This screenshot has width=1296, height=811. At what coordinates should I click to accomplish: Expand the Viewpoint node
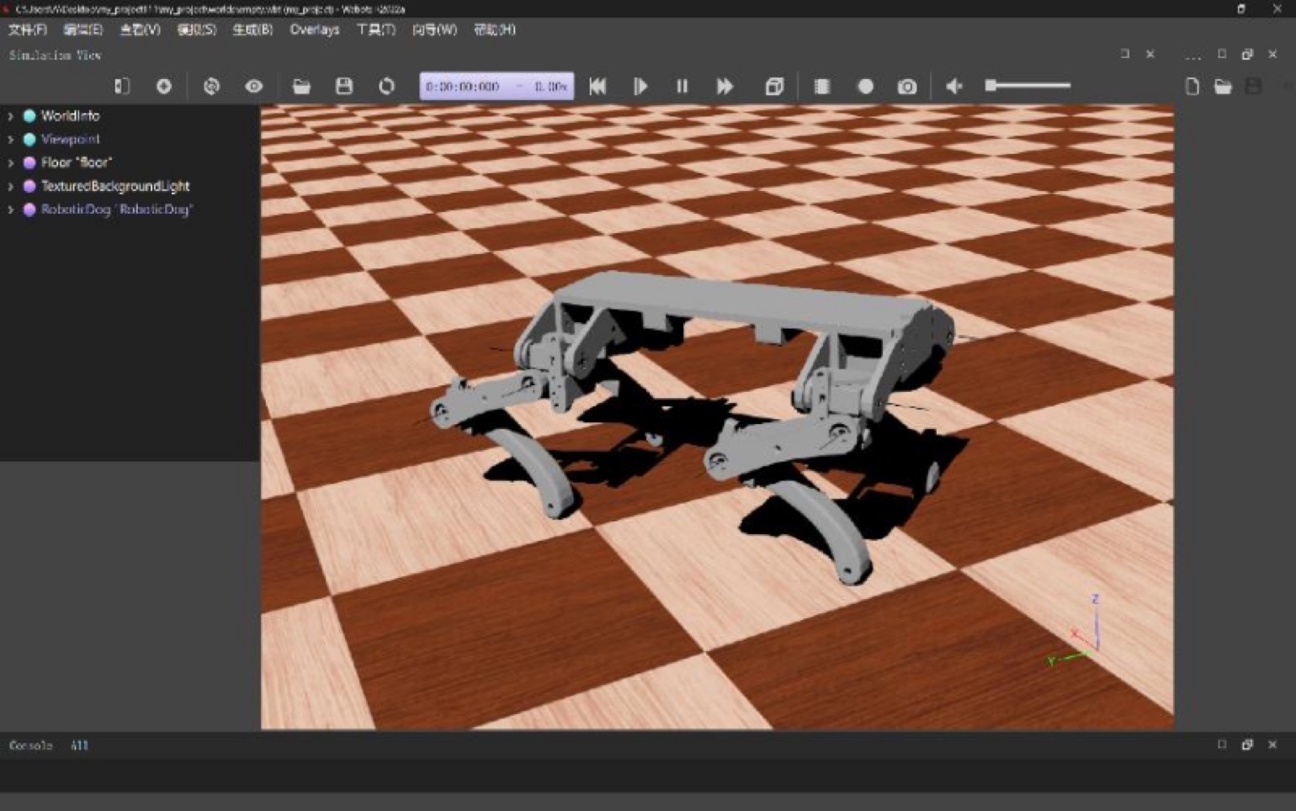click(10, 140)
